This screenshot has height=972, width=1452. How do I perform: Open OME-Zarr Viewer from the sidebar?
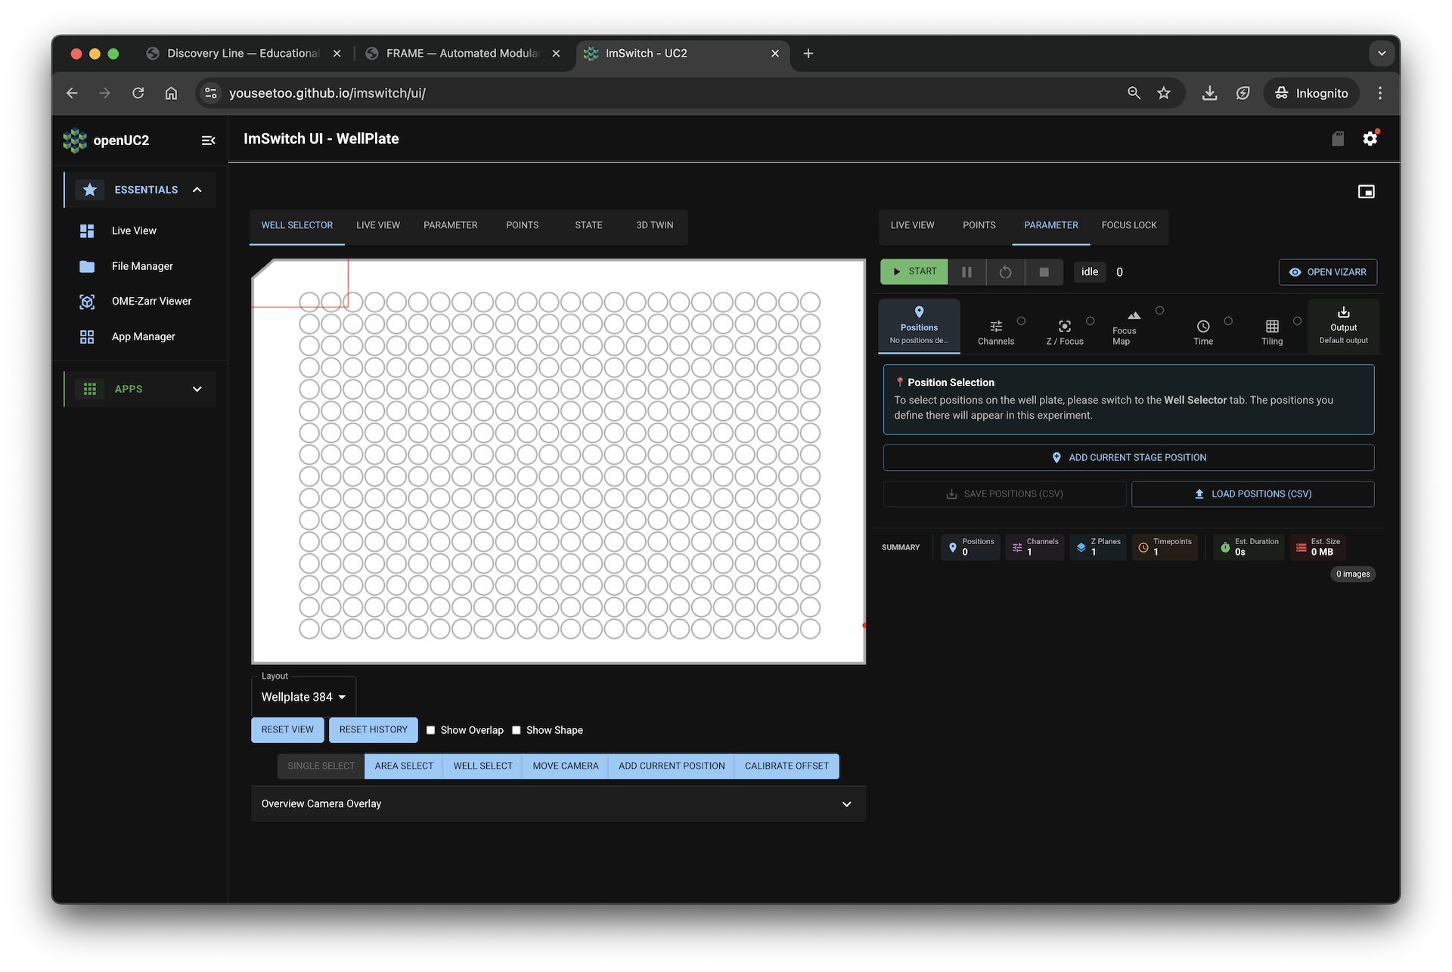[x=150, y=301]
